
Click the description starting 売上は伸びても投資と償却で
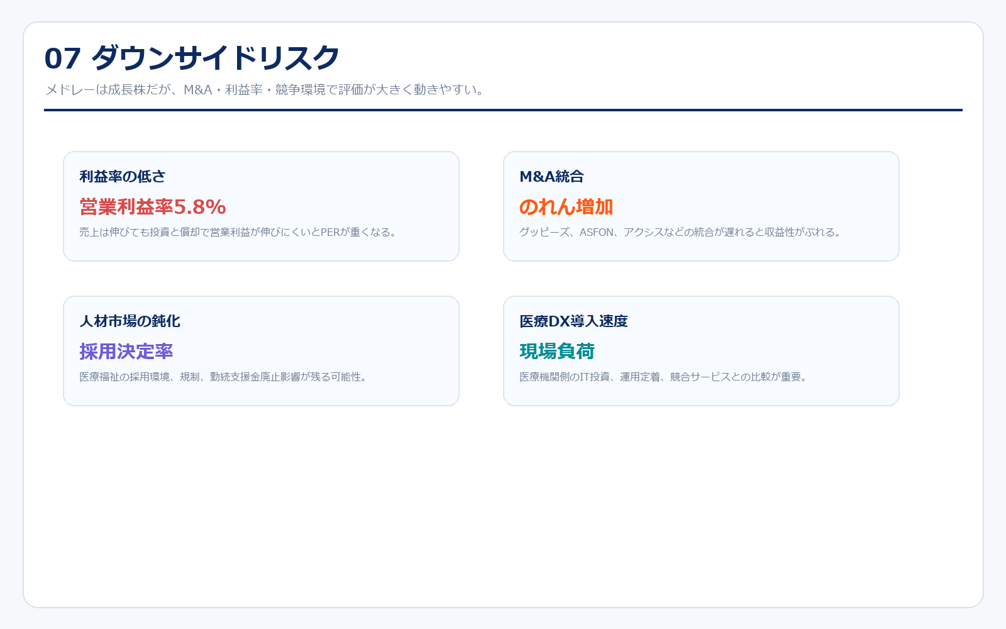240,232
